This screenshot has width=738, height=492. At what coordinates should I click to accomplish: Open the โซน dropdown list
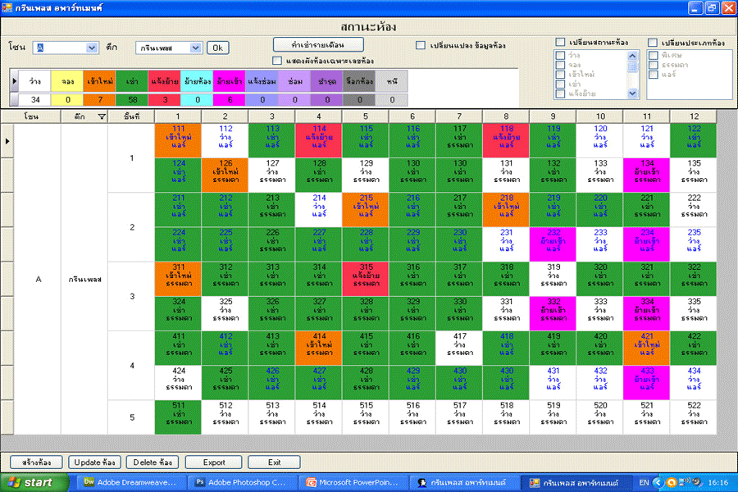92,48
